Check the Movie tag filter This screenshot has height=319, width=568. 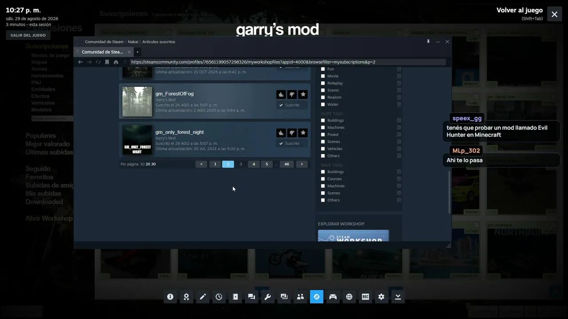(323, 76)
